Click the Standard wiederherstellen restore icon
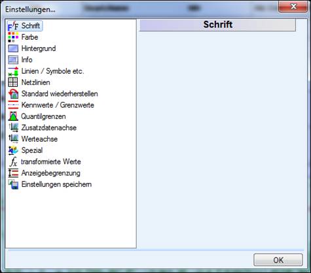311x273 pixels. tap(13, 94)
